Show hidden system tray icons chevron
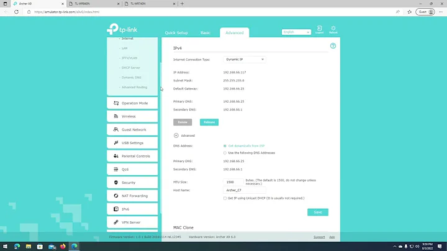This screenshot has width=447, height=251. click(395, 247)
